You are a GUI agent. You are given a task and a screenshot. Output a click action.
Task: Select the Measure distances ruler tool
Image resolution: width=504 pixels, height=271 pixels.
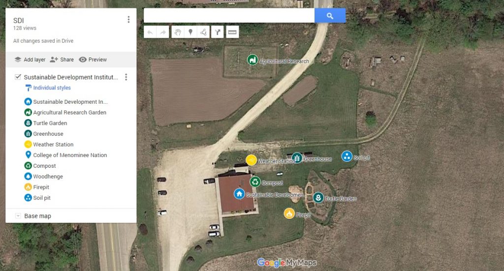232,32
